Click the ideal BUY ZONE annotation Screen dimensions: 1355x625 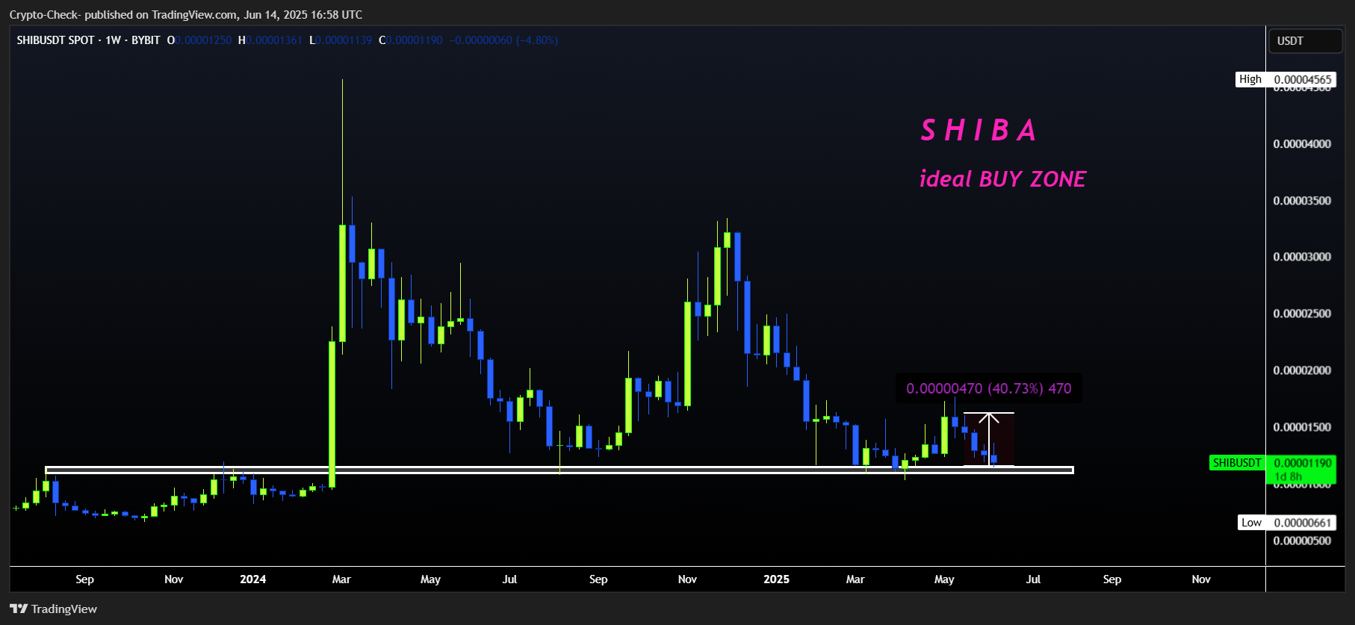pos(1002,179)
